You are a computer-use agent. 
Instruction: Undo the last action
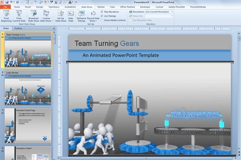click(11, 2)
